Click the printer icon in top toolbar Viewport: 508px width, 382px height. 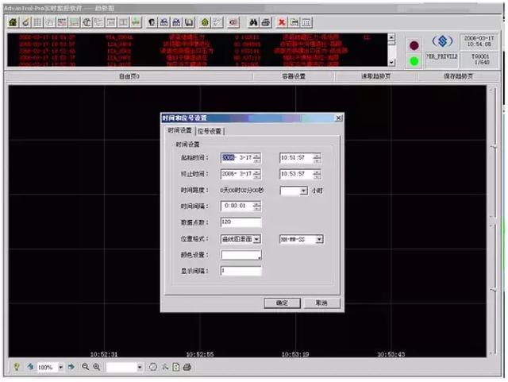[x=266, y=22]
